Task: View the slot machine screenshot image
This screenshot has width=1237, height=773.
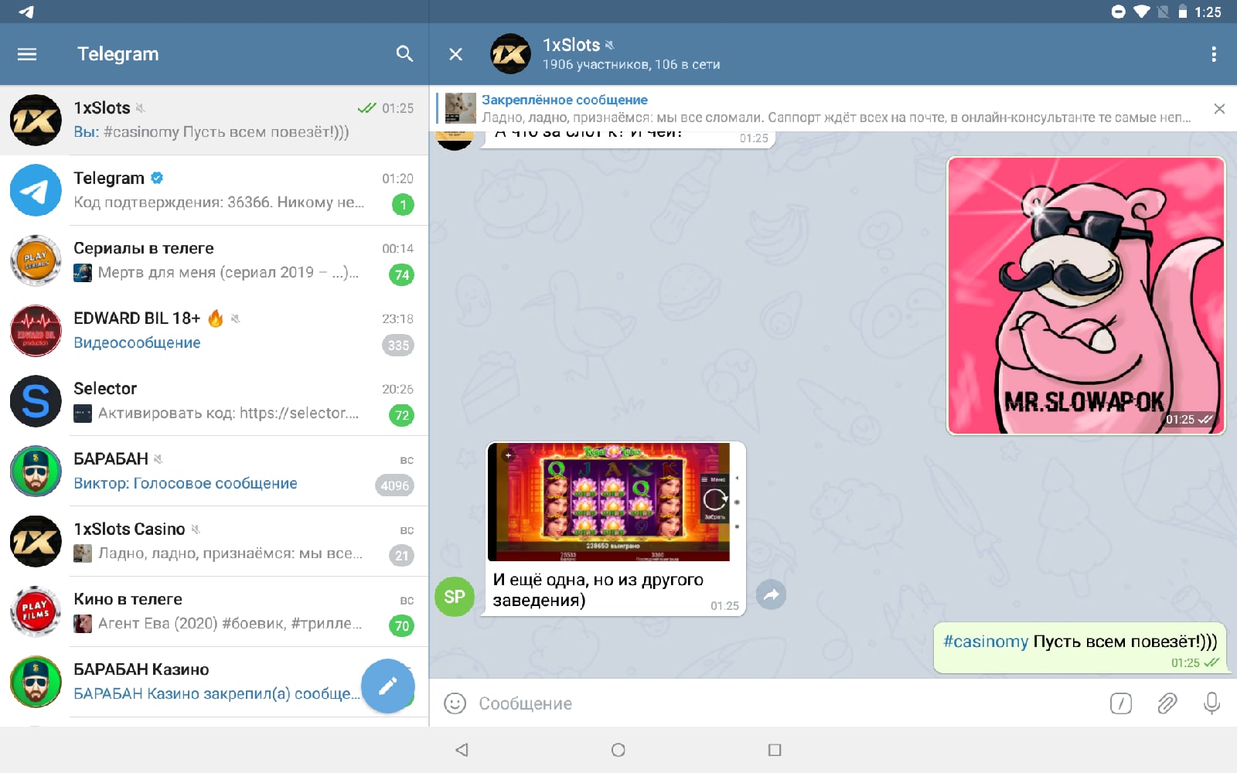Action: pos(608,502)
